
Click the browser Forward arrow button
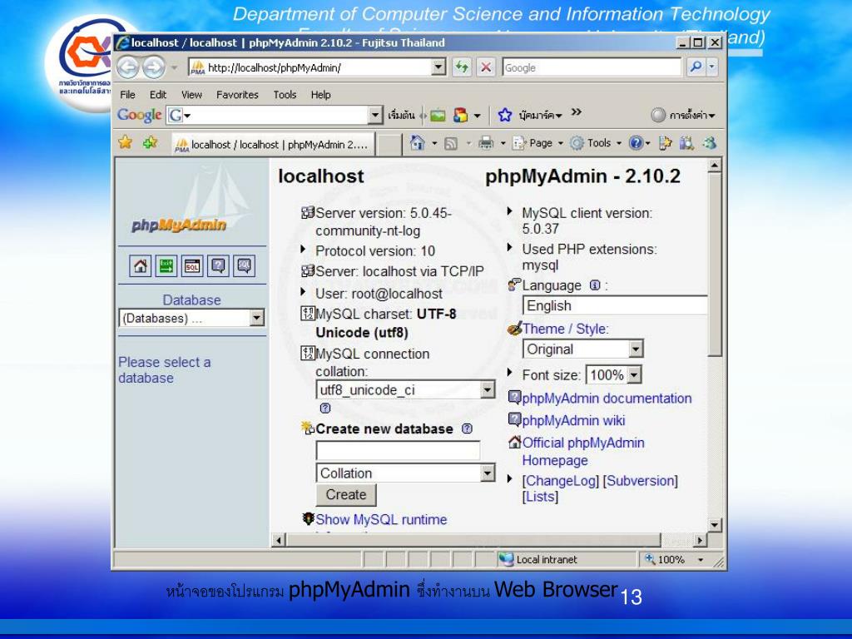pyautogui.click(x=154, y=67)
